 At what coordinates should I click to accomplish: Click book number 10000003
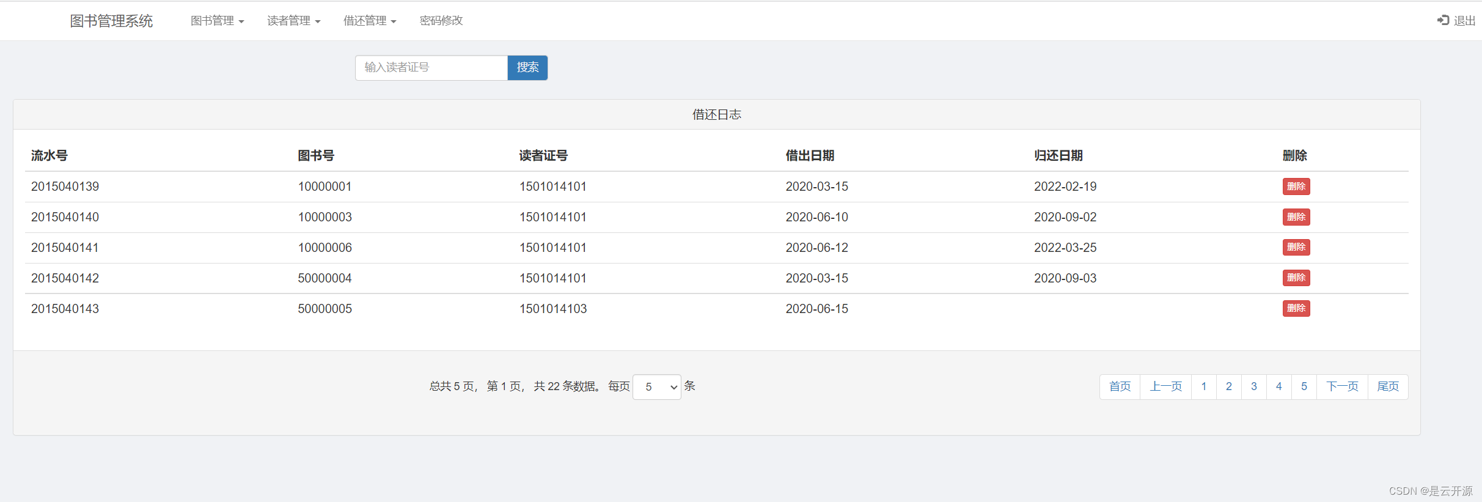tap(325, 217)
